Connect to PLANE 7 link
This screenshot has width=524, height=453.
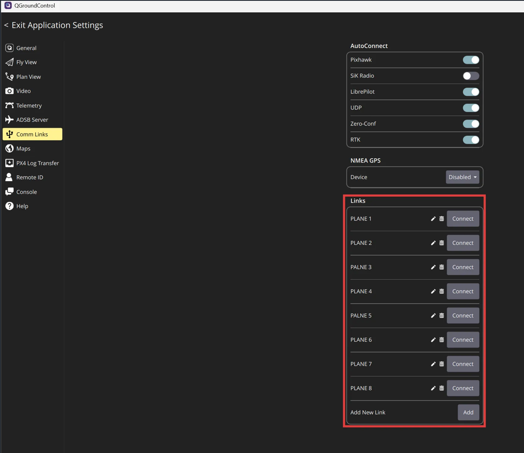coord(463,364)
